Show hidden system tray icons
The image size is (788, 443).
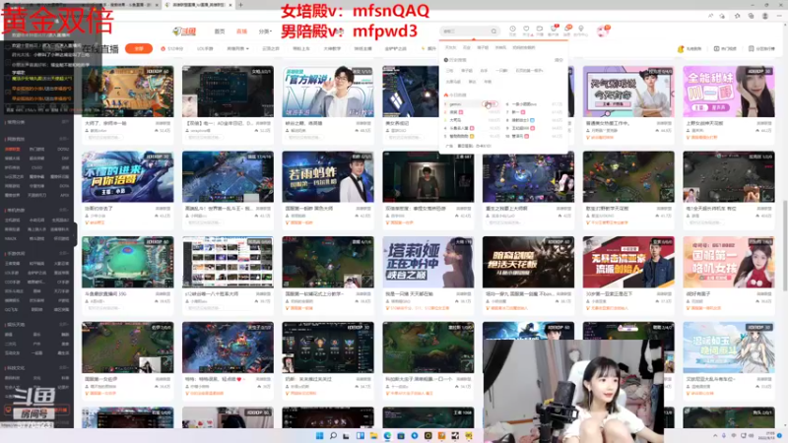(715, 435)
